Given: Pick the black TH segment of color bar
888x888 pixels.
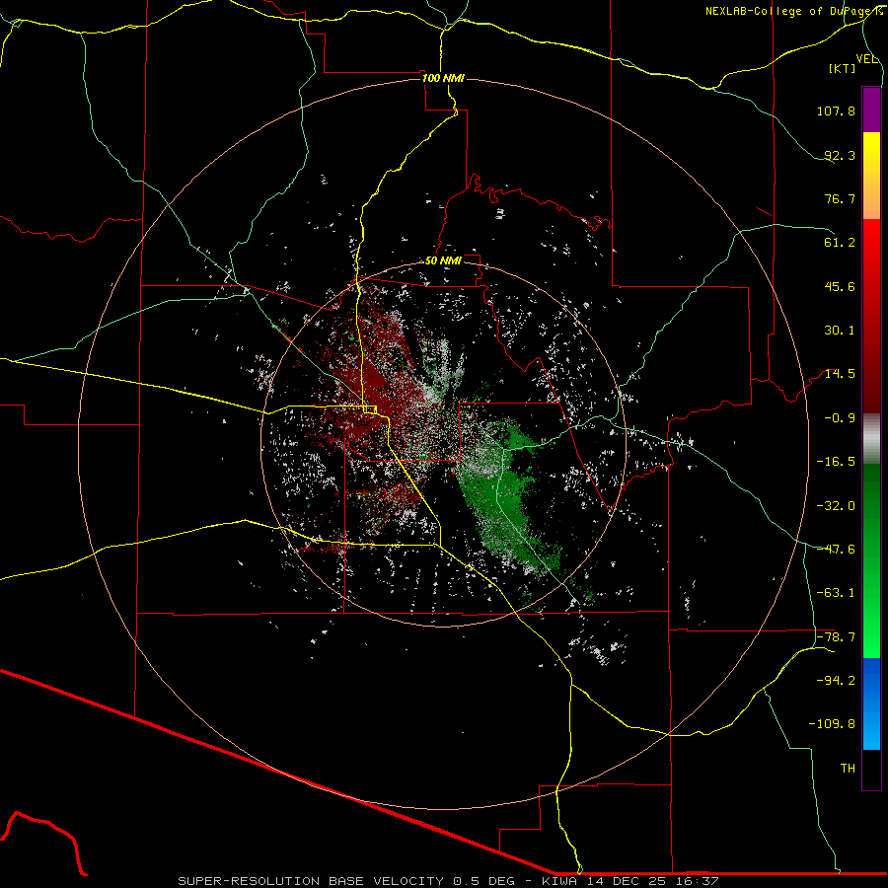Looking at the screenshot, I should pyautogui.click(x=871, y=769).
